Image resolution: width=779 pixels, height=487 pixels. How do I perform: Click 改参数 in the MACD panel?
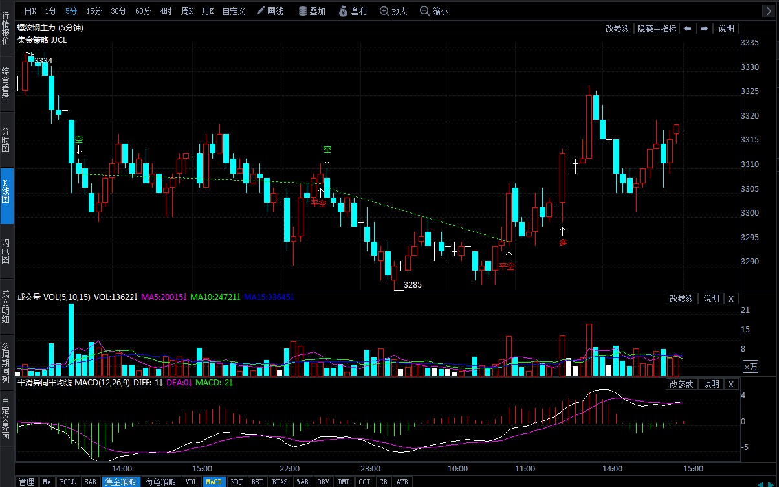(681, 384)
